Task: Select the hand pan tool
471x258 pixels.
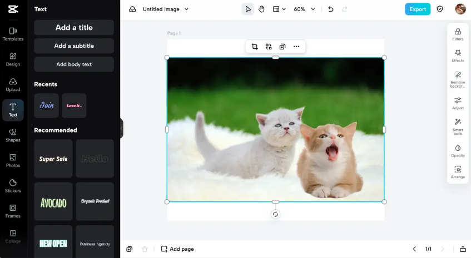Action: coord(261,9)
